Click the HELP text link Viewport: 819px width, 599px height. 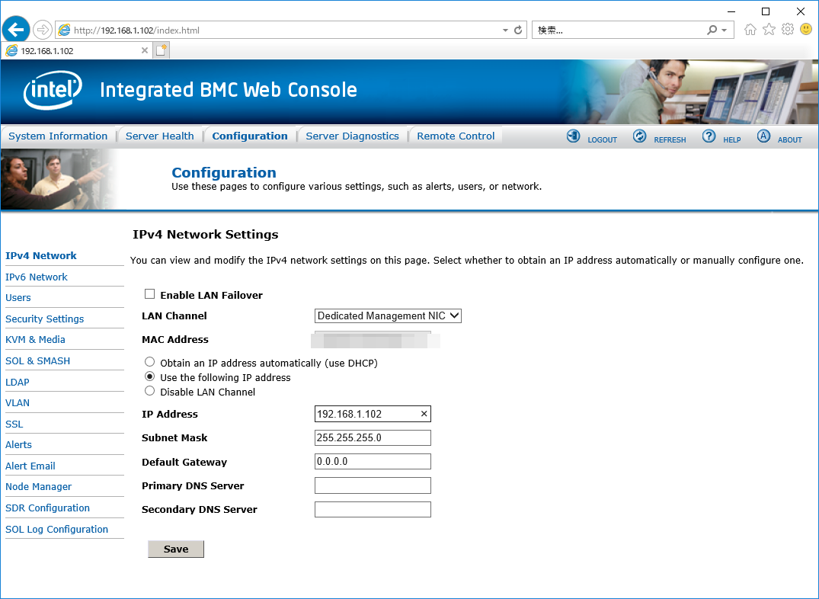click(x=732, y=140)
